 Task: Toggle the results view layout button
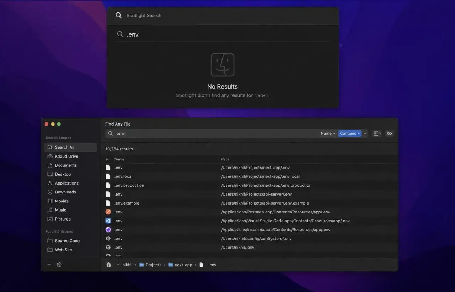[377, 133]
